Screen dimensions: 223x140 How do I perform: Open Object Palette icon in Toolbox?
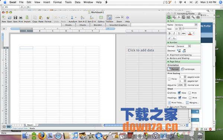tap(174, 17)
